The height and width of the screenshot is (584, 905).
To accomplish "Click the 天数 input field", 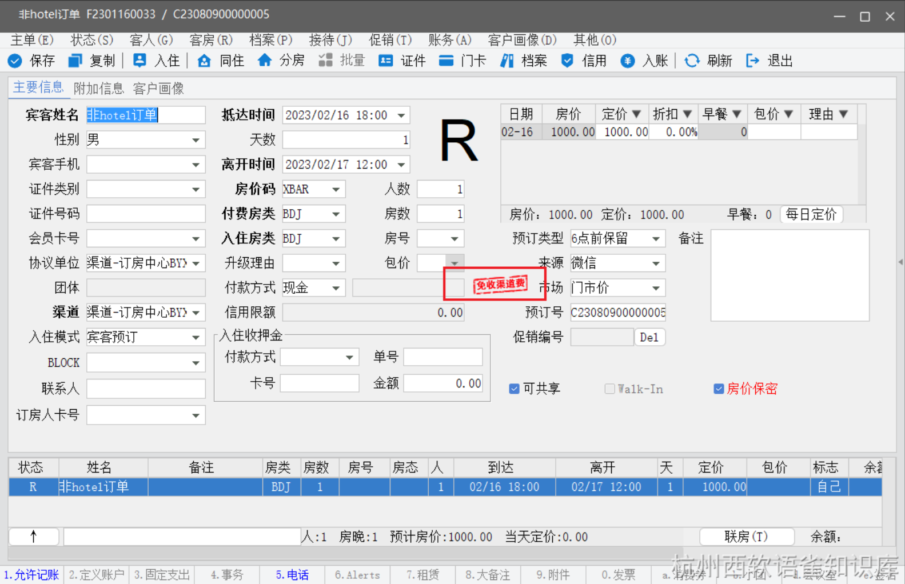I will coord(346,140).
